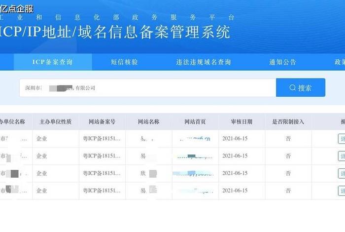Go to 违法违规域名查询 tab
345x232 pixels.
203,62
